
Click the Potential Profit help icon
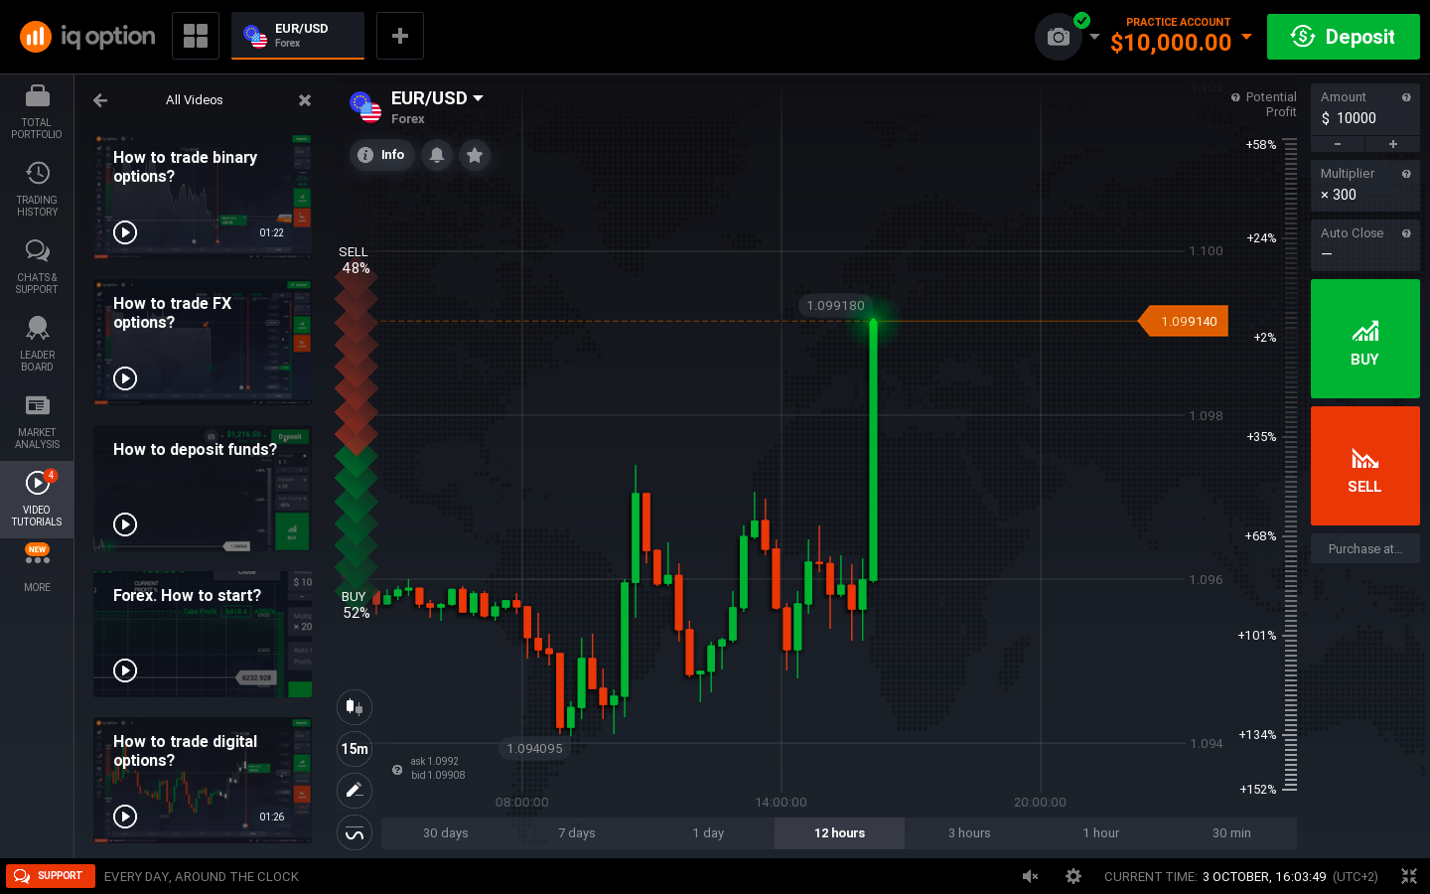[x=1235, y=97]
